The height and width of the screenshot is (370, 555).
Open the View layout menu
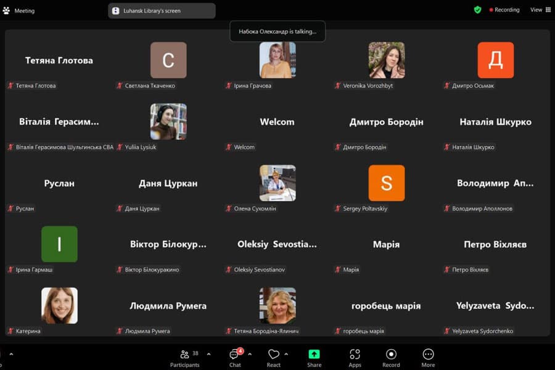[540, 10]
